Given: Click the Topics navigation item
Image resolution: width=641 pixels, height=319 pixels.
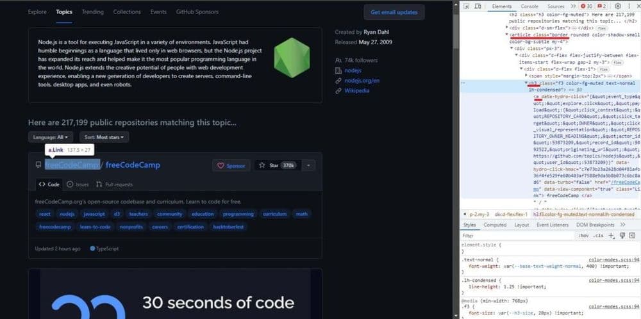Looking at the screenshot, I should [x=64, y=12].
